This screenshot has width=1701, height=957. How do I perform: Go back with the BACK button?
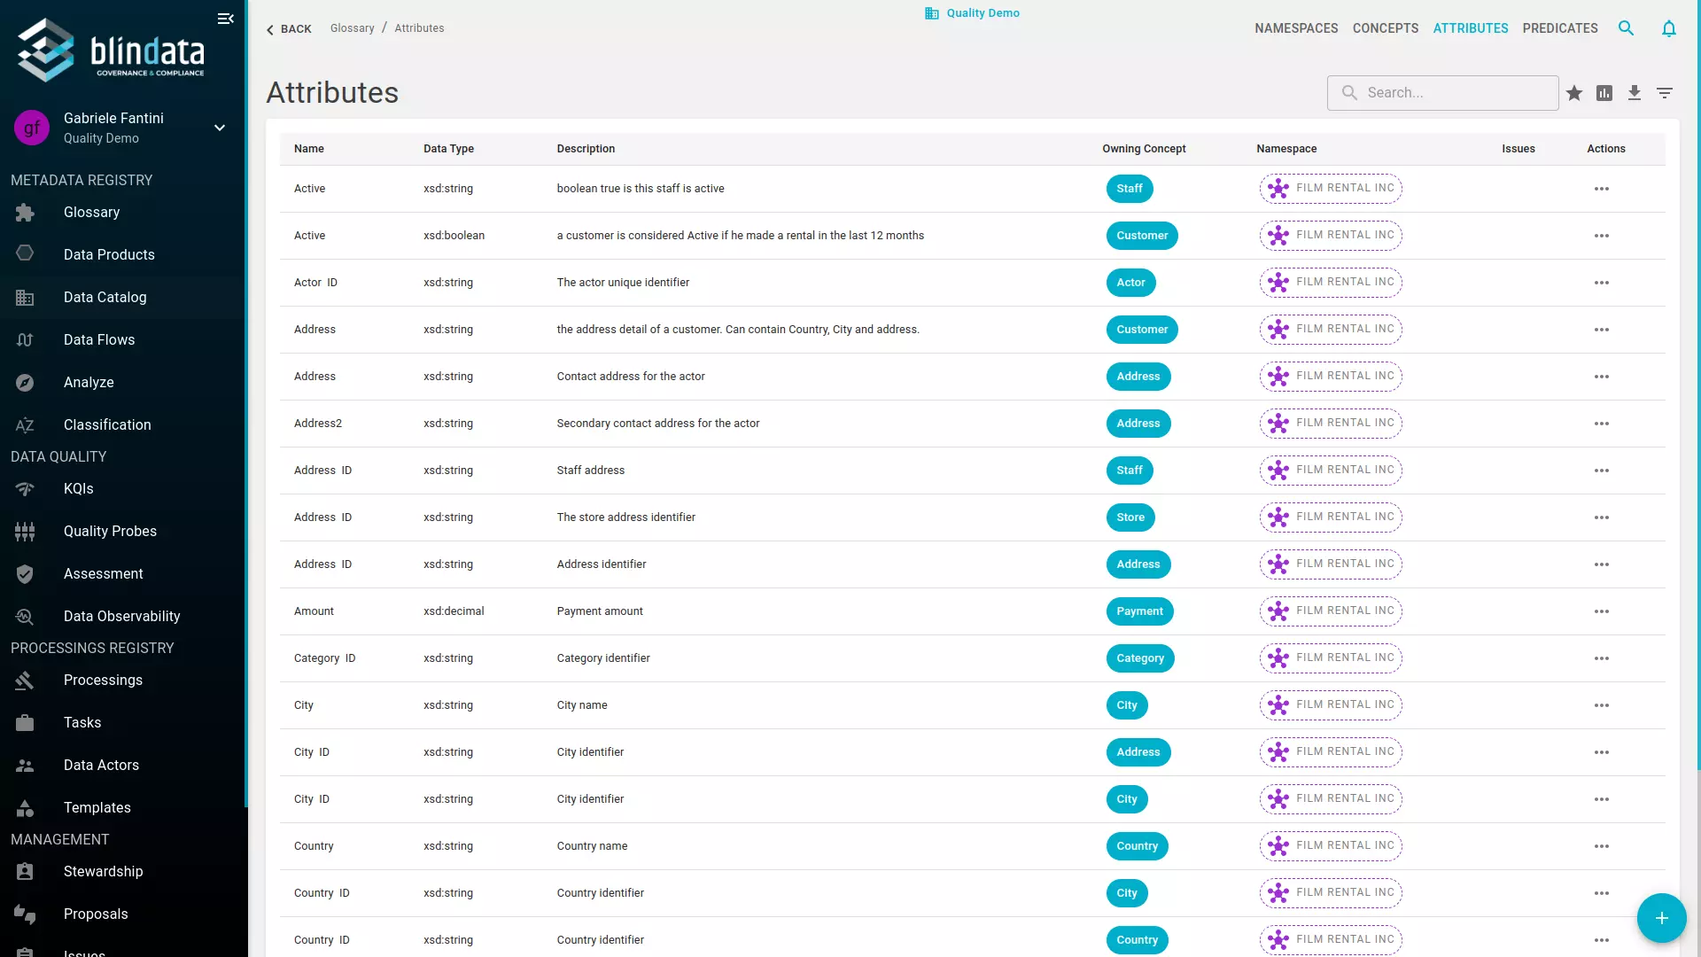[289, 29]
